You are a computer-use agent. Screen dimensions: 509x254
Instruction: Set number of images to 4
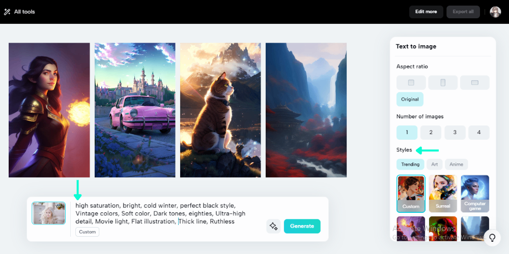pyautogui.click(x=479, y=133)
